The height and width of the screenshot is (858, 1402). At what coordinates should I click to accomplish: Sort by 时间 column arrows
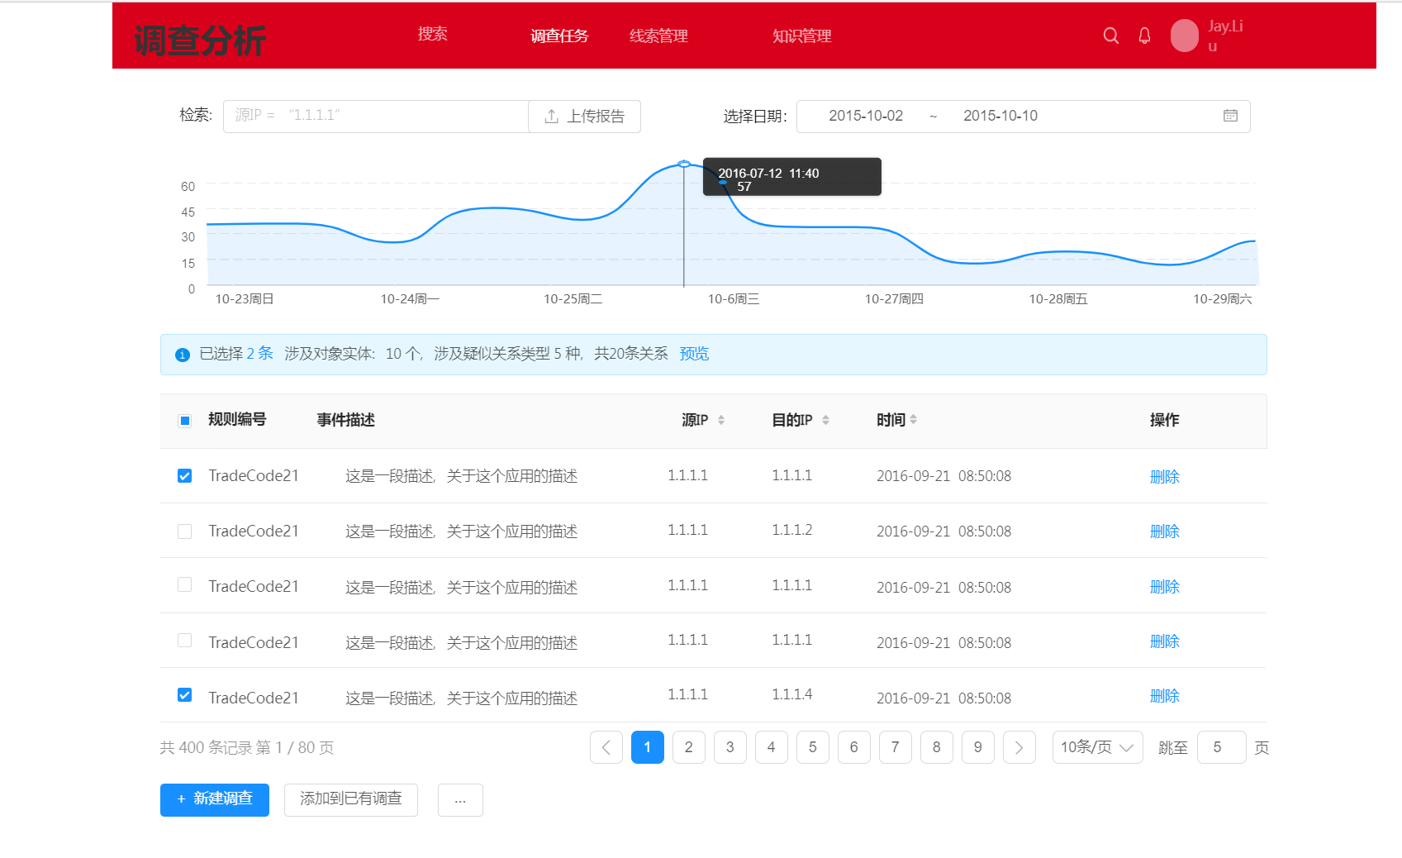(x=913, y=420)
